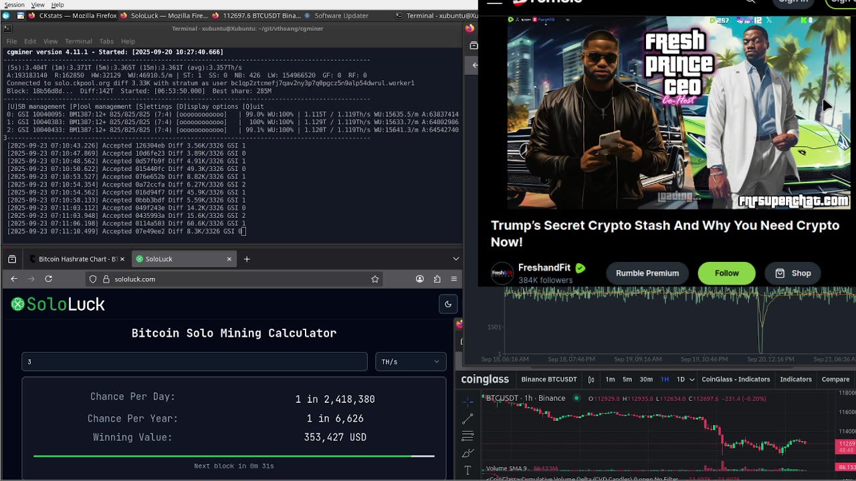Click the Volume SMA 9 indicator label
This screenshot has width=856, height=481.
[x=506, y=468]
